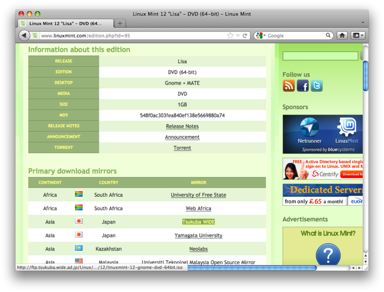Open the RSS feed icon

pos(289,86)
